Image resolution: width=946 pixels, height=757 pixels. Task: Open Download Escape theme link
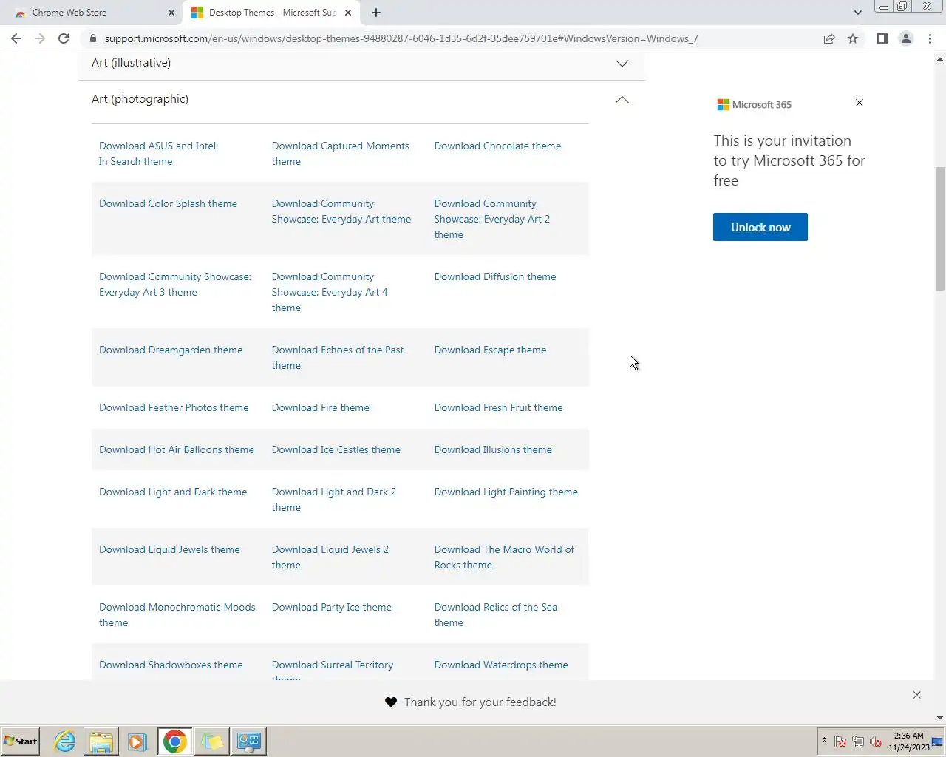tap(490, 350)
